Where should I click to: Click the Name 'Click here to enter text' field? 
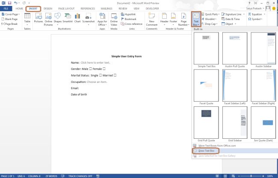click(95, 63)
